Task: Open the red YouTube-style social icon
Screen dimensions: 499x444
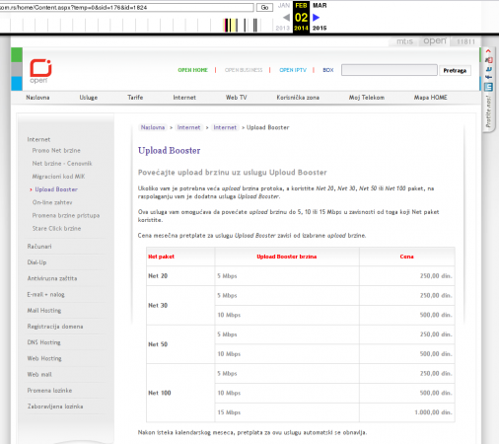Action: pos(489,60)
